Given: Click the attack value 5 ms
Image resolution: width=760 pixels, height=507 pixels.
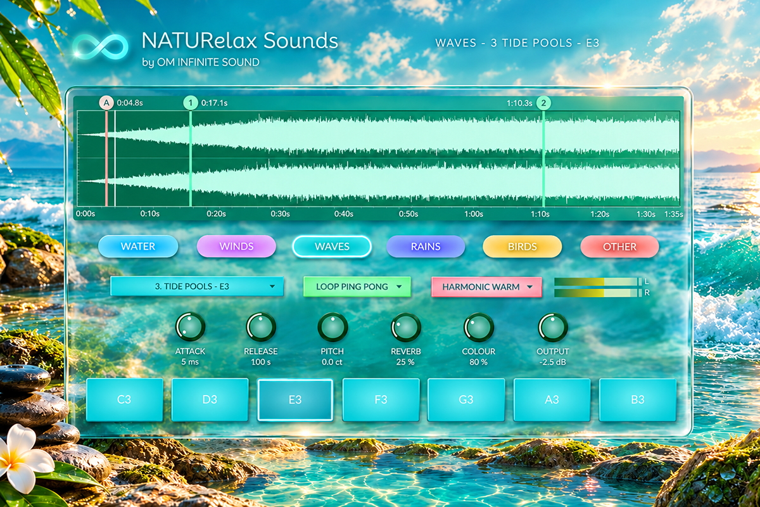Looking at the screenshot, I should (190, 362).
